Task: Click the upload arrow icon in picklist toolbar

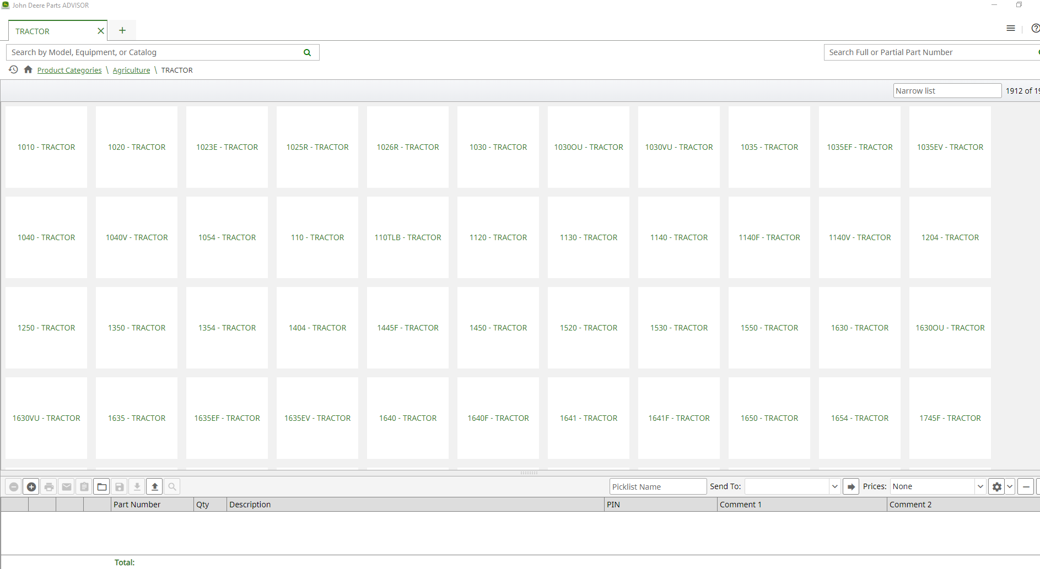Action: [x=155, y=486]
